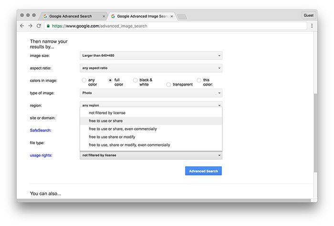Select the 'this color' radio button

199,80
